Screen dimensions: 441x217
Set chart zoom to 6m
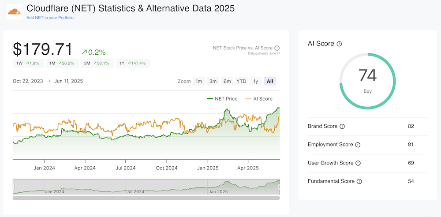227,81
